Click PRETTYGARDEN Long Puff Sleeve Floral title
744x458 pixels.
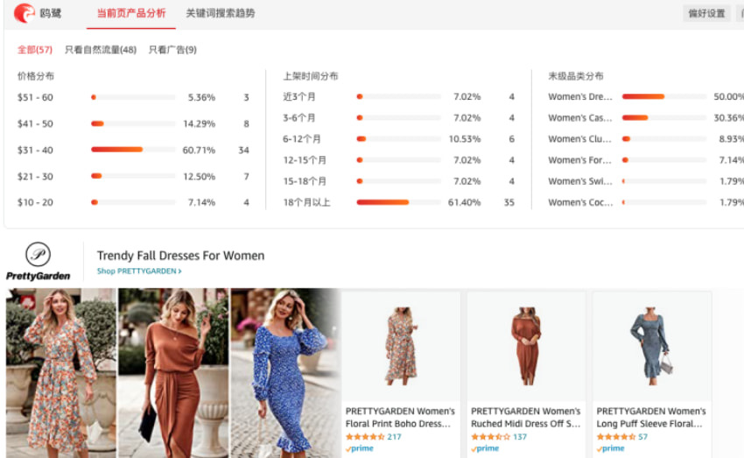click(651, 417)
